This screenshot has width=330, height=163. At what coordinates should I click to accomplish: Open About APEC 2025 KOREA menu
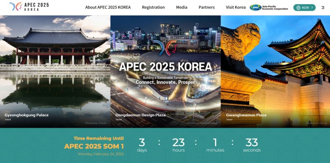[108, 7]
